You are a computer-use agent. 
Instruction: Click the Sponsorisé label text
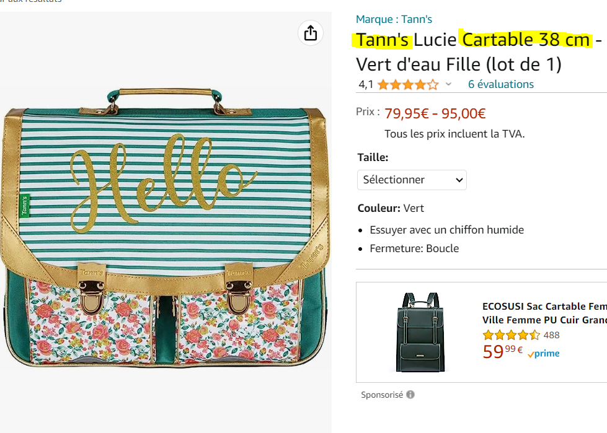[x=382, y=395]
